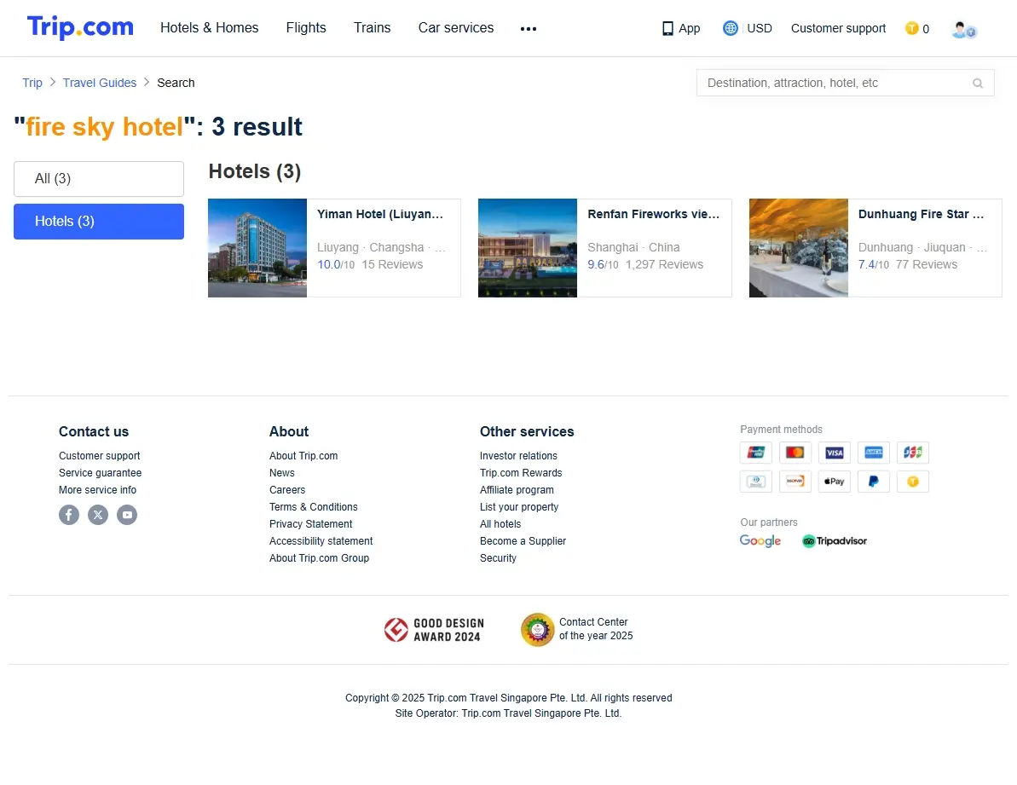Click the Apple Pay payment icon
1017x785 pixels.
pos(835,482)
